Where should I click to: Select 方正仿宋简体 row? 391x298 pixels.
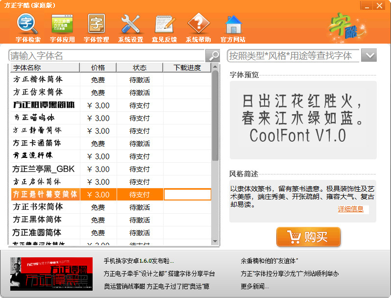pyautogui.click(x=111, y=92)
